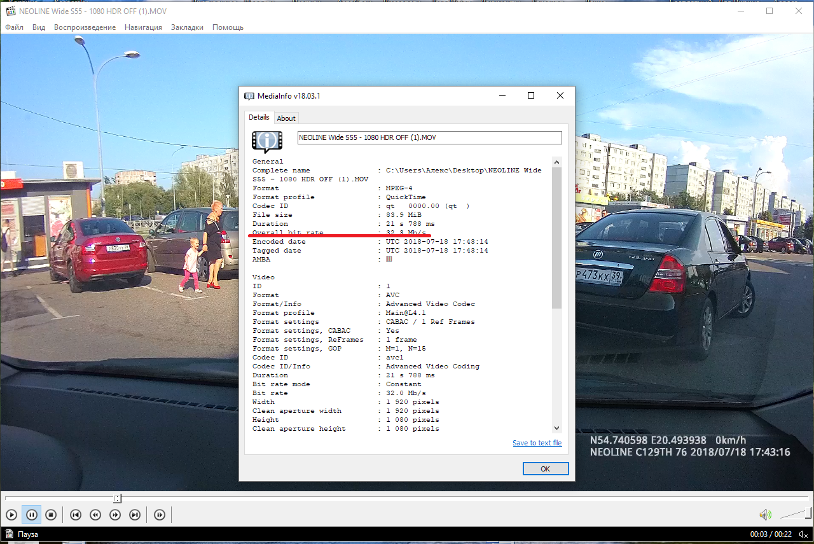The height and width of the screenshot is (544, 814).
Task: Click the video seek bar handle
Action: [x=117, y=498]
